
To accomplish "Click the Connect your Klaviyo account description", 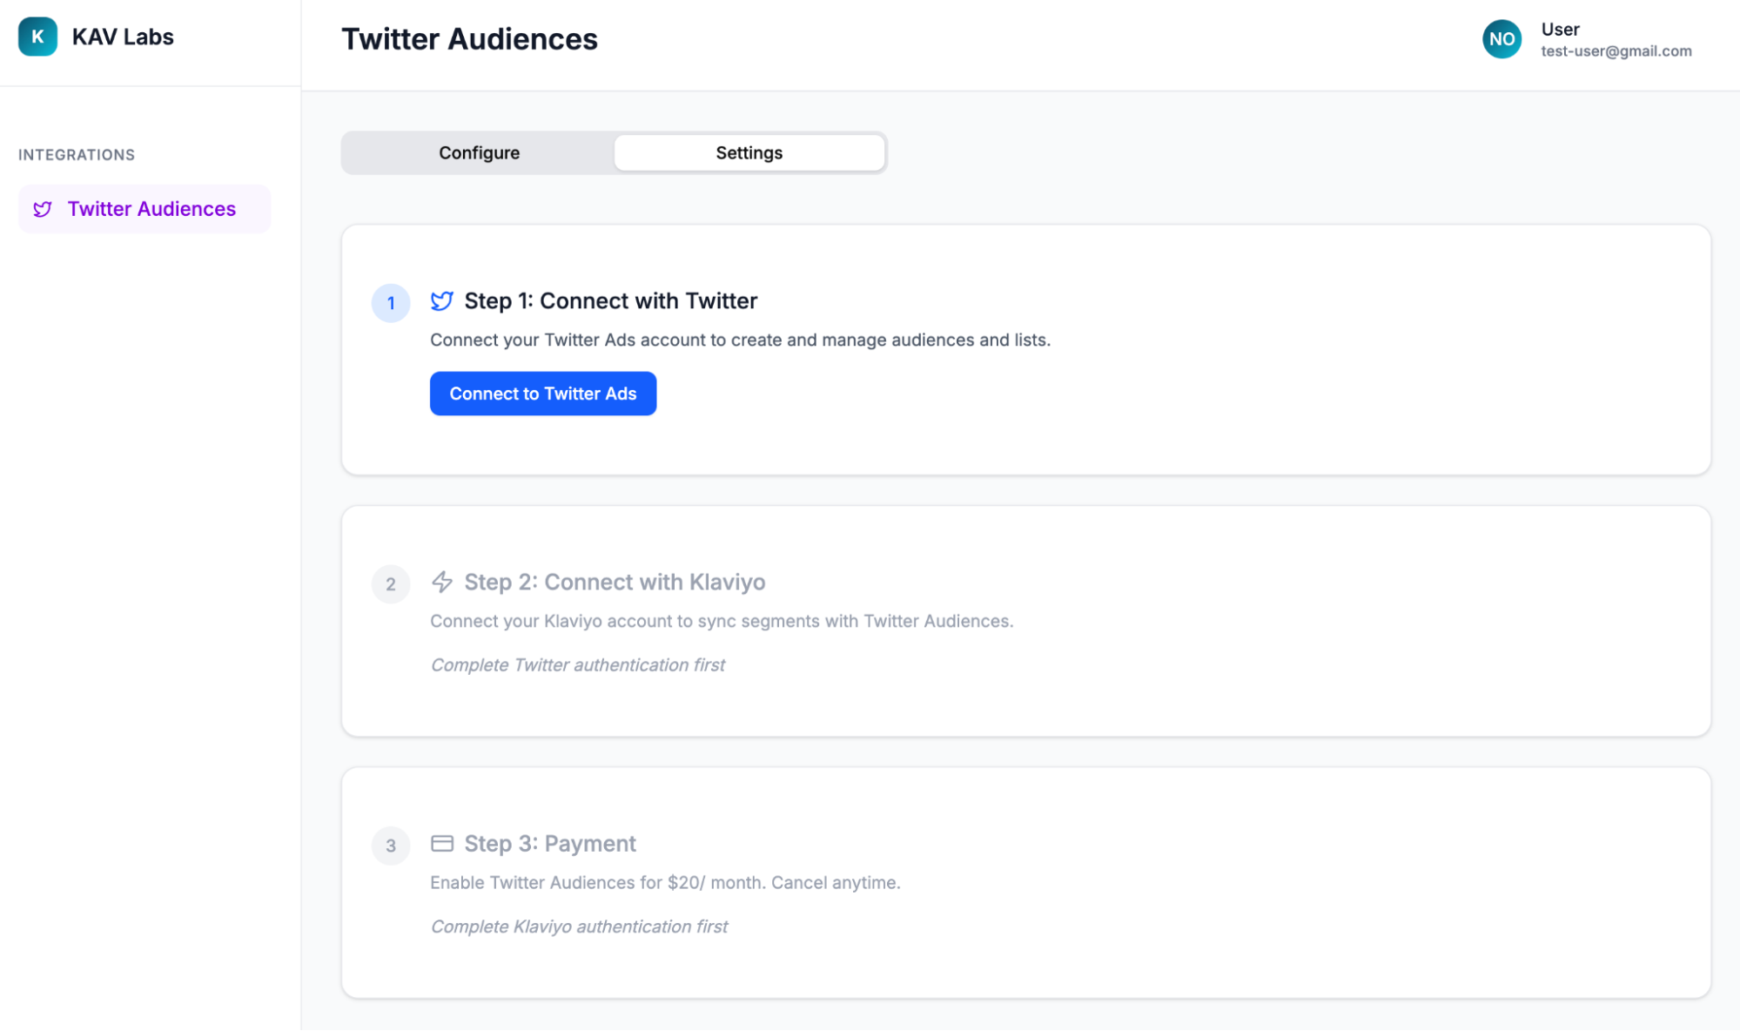I will point(722,622).
